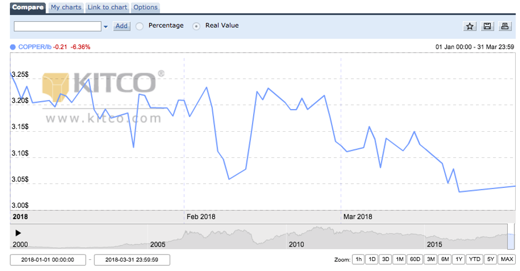Select the Percentage radio button
The width and height of the screenshot is (520, 271).
140,26
